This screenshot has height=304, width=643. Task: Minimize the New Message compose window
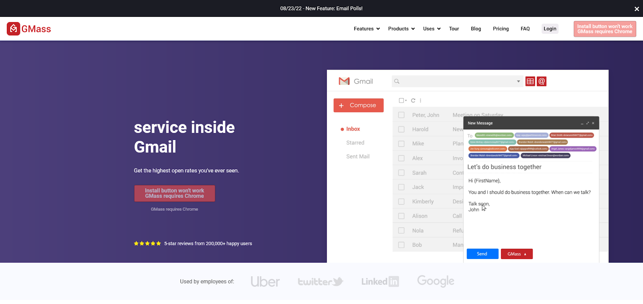(x=582, y=123)
